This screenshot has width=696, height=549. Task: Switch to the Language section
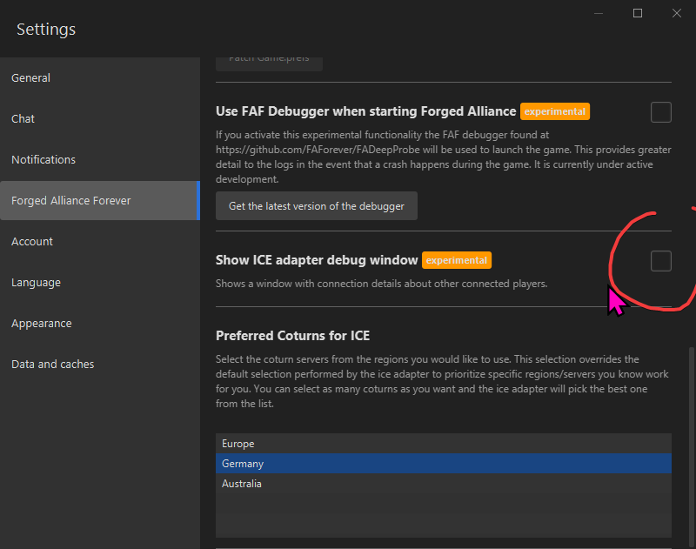pyautogui.click(x=100, y=282)
